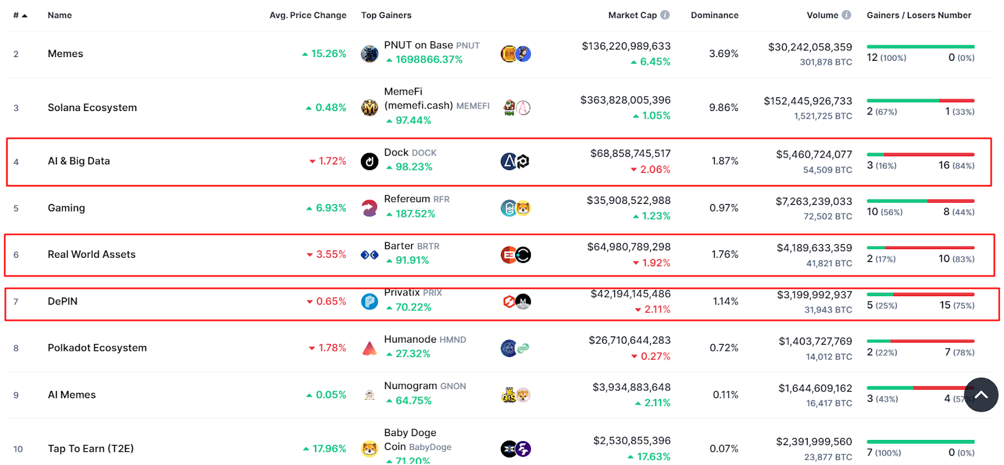Open the Memes category

(65, 54)
